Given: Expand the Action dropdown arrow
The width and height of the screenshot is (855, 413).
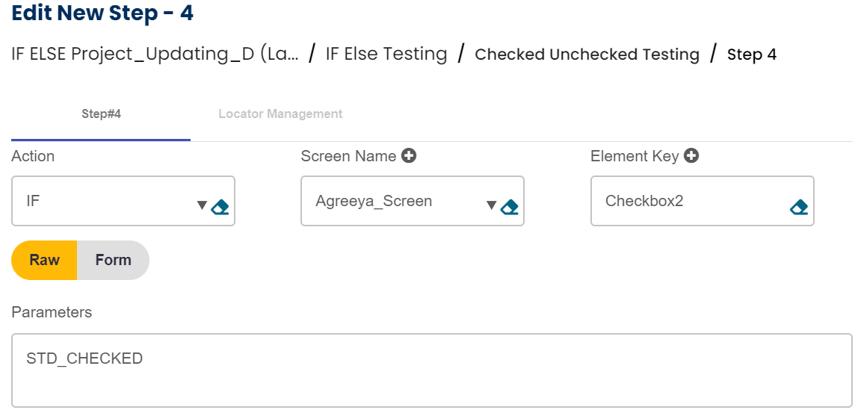Looking at the screenshot, I should pos(202,205).
